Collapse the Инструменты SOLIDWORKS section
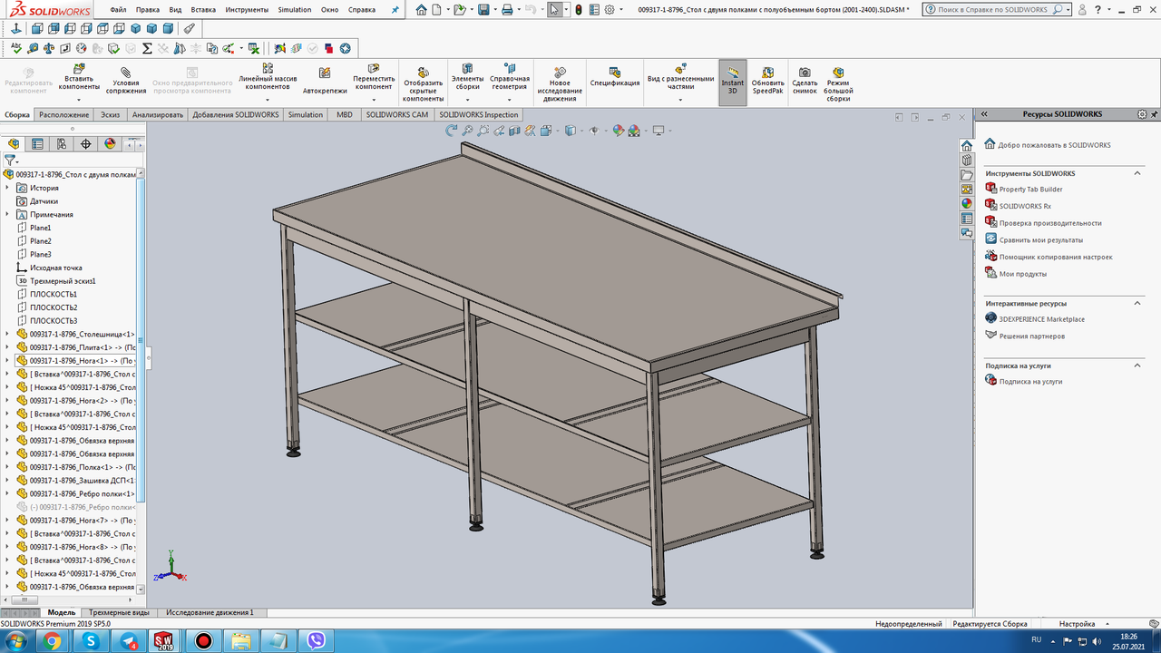Image resolution: width=1161 pixels, height=653 pixels. tap(1137, 173)
